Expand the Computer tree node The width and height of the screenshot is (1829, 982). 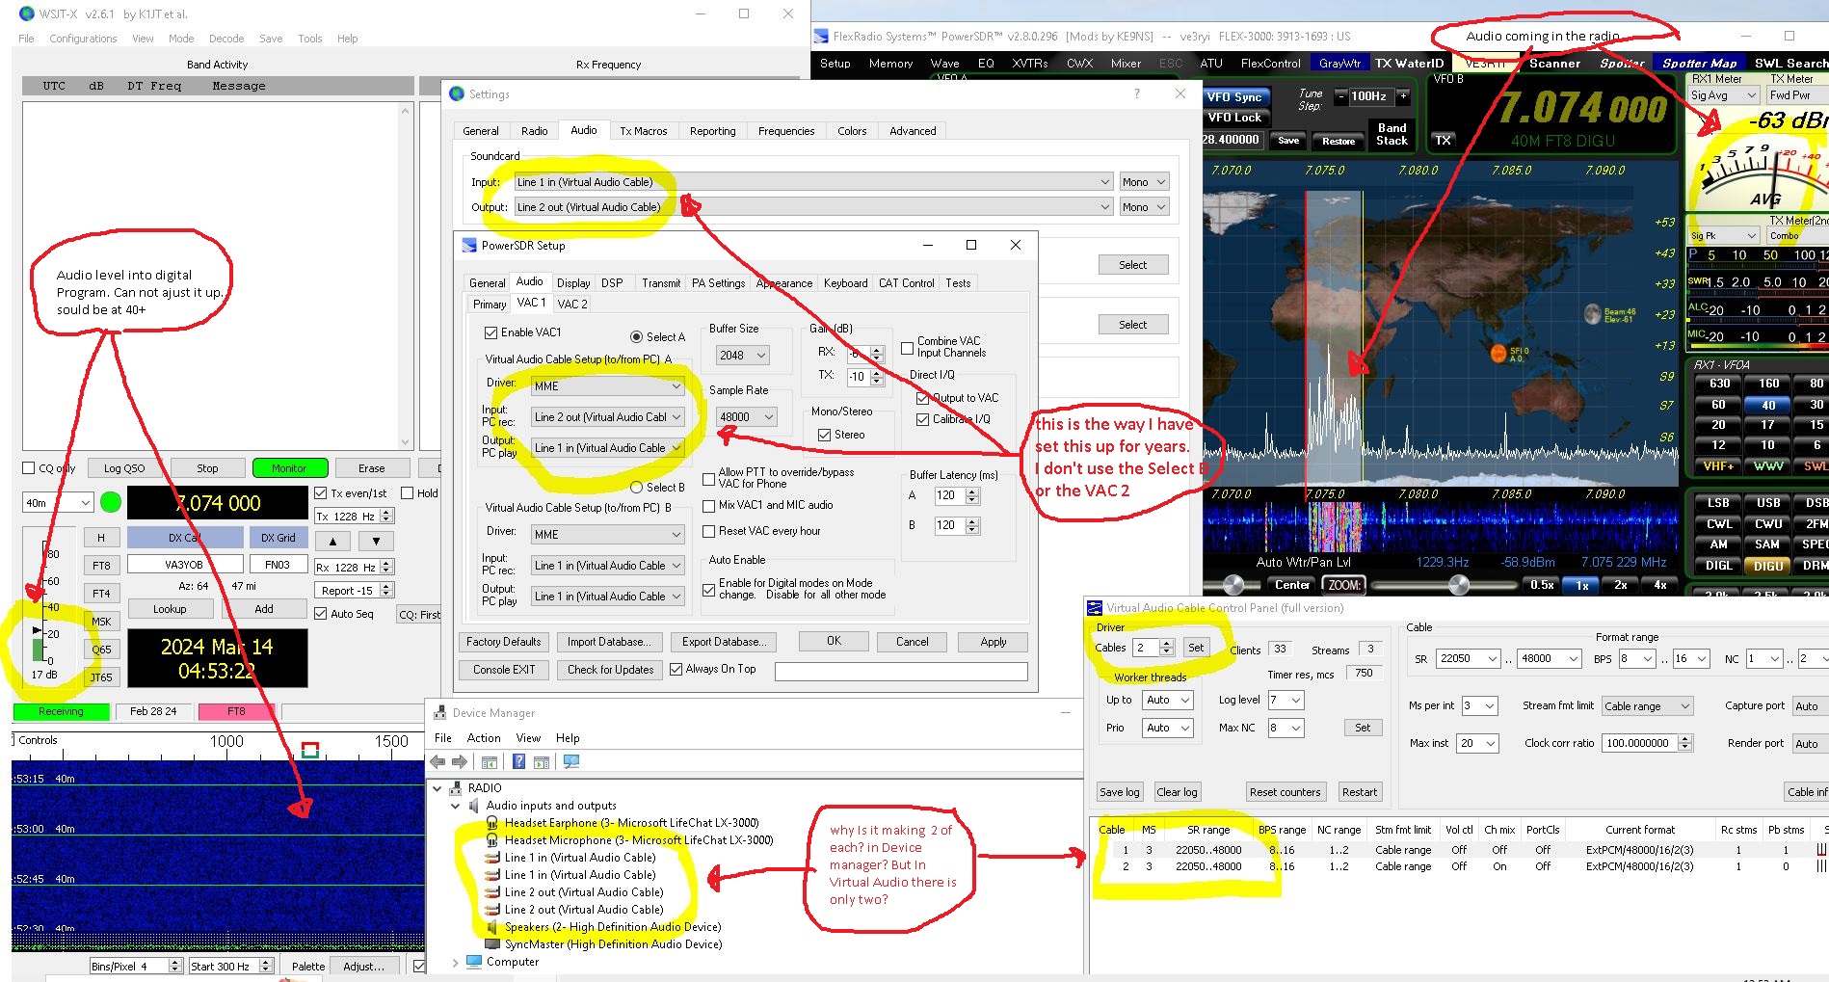point(455,962)
